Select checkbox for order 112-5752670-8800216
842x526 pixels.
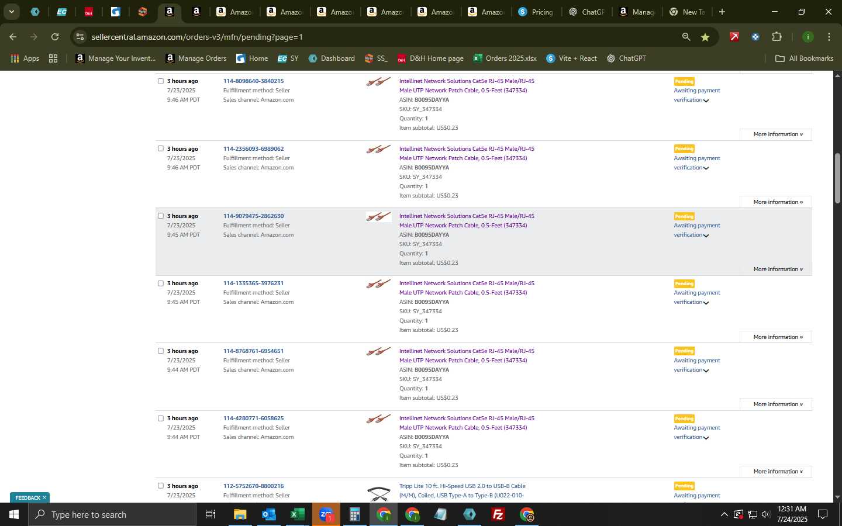tap(161, 486)
